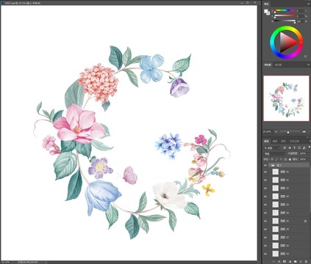Zoom out button in Navigator panel
The height and width of the screenshot is (264, 311).
tap(276, 131)
